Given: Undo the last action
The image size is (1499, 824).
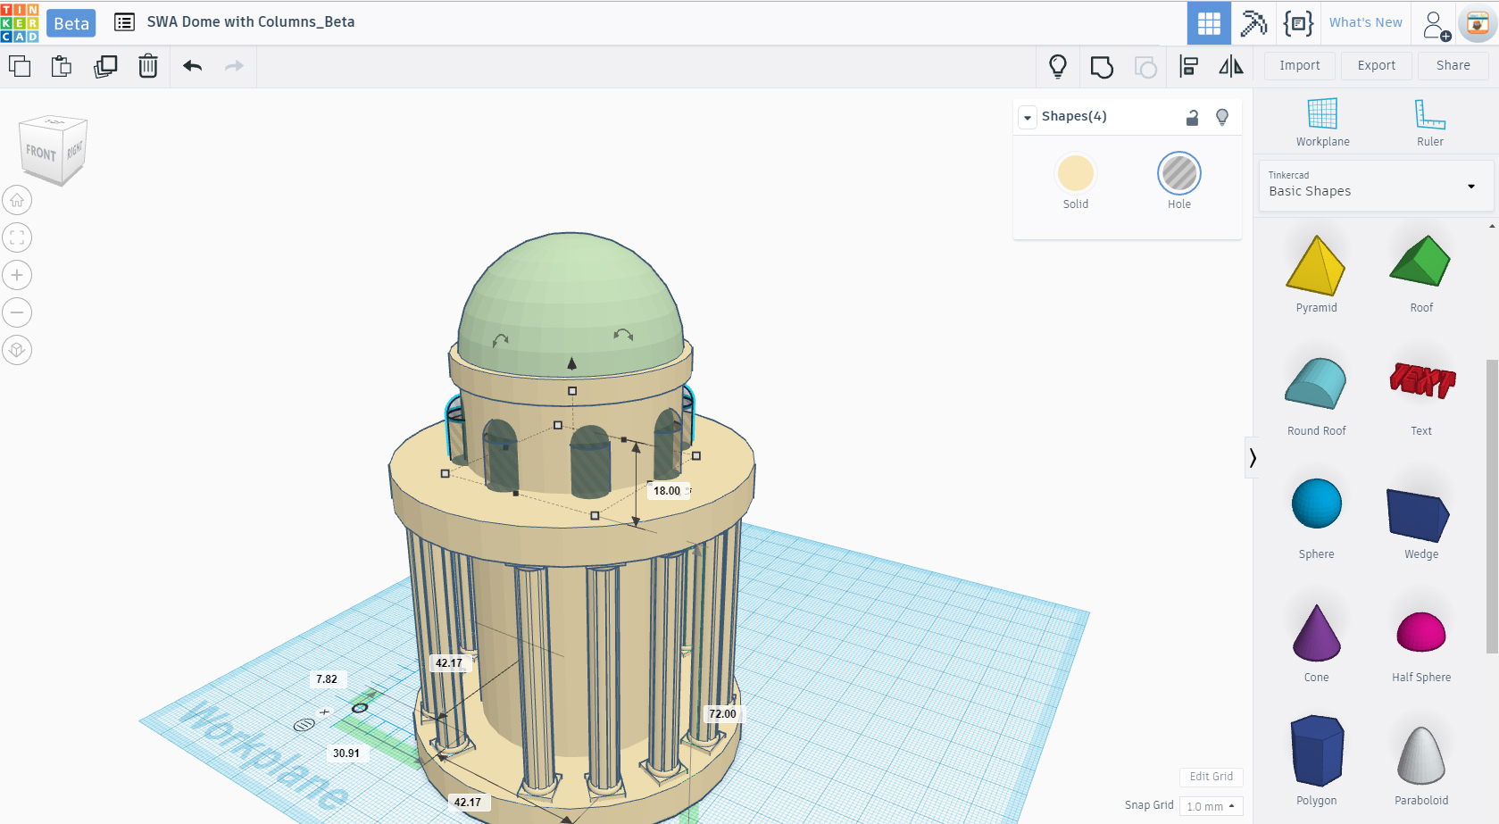Looking at the screenshot, I should coord(192,66).
